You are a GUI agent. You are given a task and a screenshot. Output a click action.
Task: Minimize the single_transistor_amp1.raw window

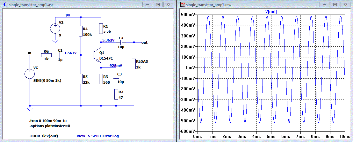(325, 4)
